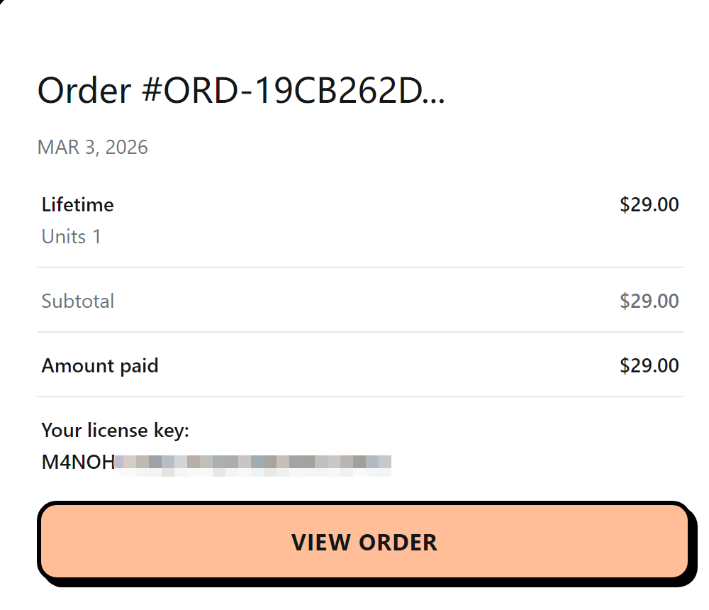Select the Amount paid row
709x610 pixels.
(99, 365)
